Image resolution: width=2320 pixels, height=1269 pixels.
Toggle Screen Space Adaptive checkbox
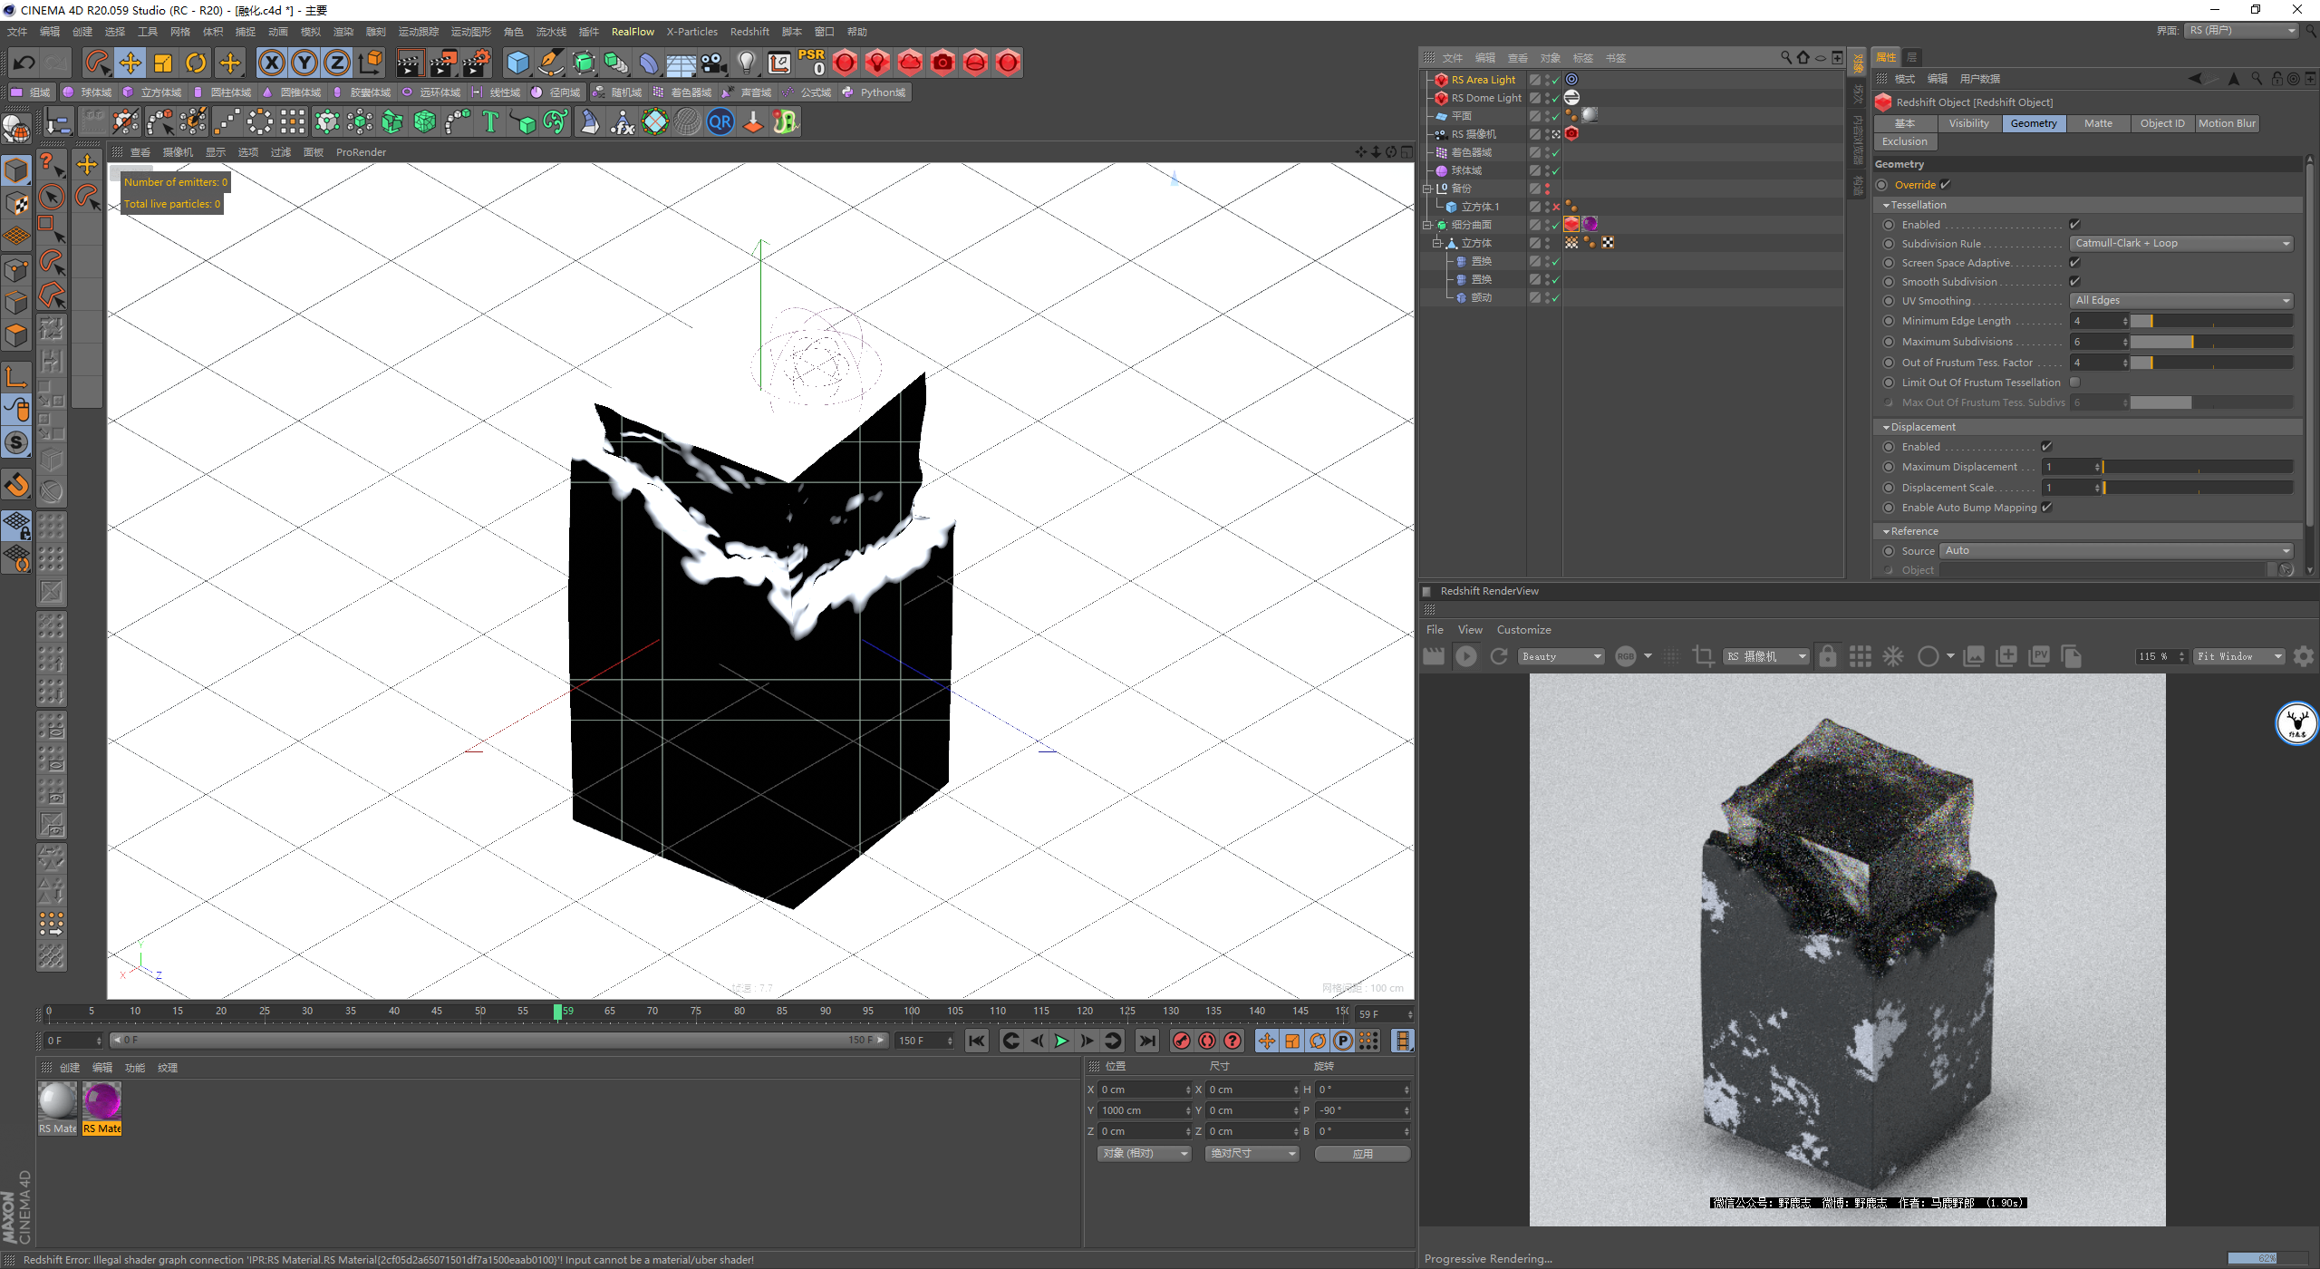tap(2074, 263)
